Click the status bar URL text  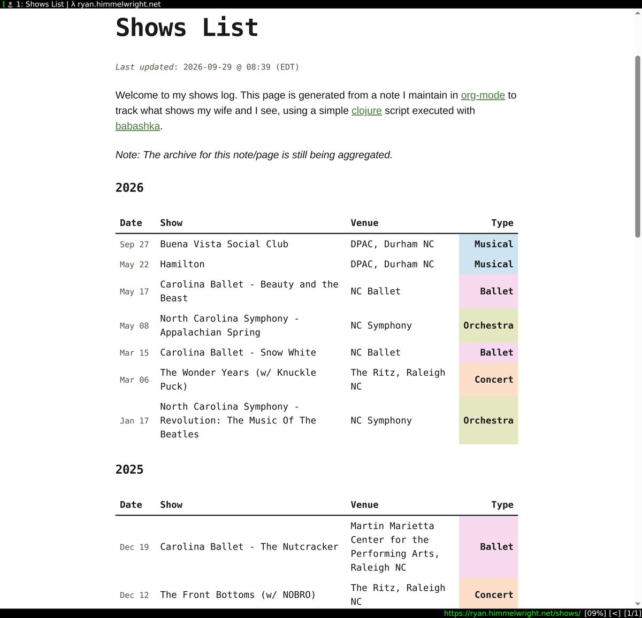pyautogui.click(x=512, y=613)
